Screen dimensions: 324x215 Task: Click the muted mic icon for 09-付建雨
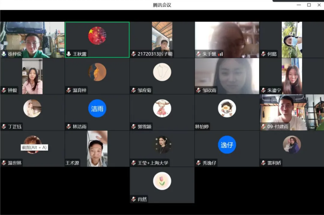264,127
